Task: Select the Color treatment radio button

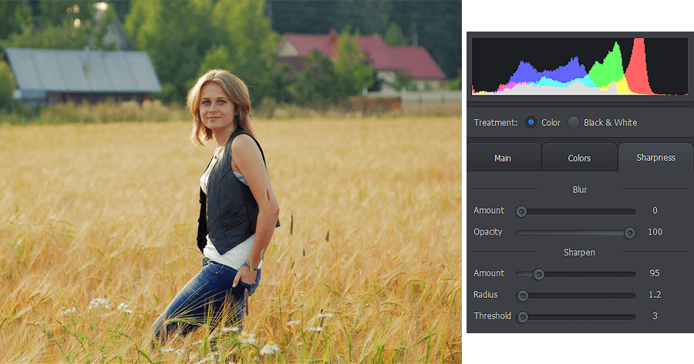Action: (531, 122)
